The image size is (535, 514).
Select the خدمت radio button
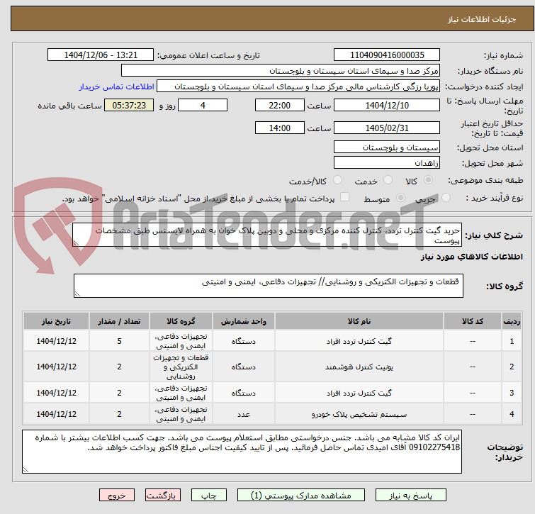click(x=388, y=180)
